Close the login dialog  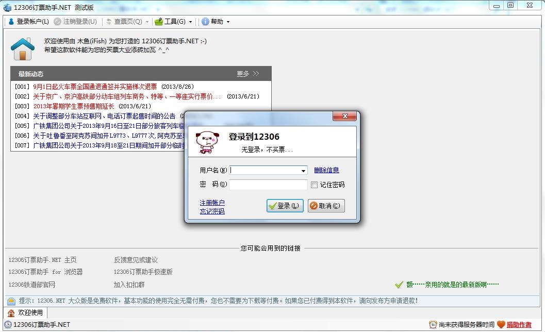point(344,116)
